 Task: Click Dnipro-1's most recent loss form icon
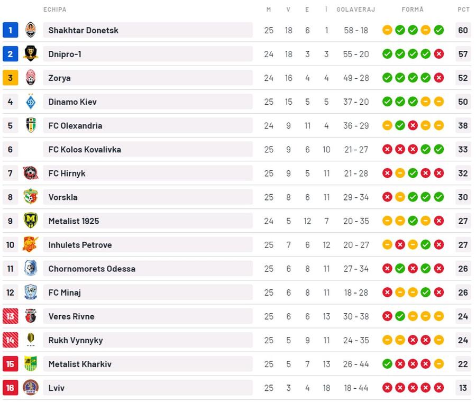click(438, 54)
